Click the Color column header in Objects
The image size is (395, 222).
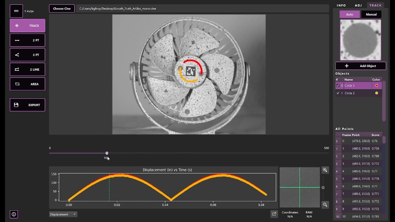pos(376,80)
